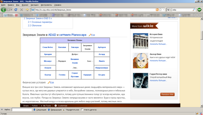Find next with the Следующее button
Image resolution: width=203 pixels, height=115 pixels.
click(x=40, y=110)
